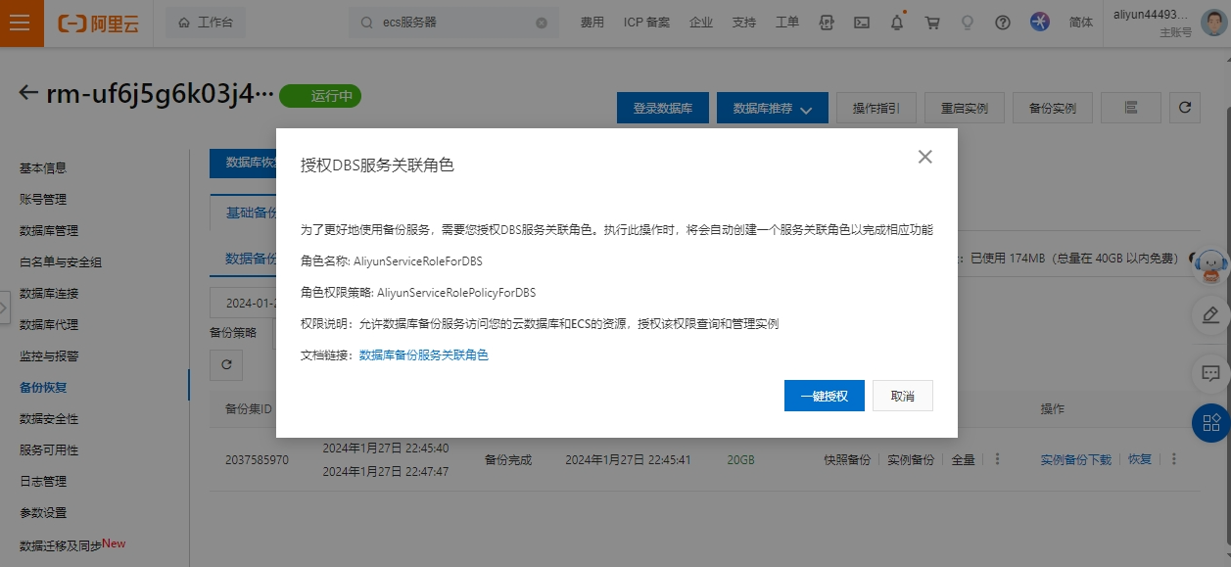The image size is (1231, 567).
Task: Click the back arrow beside instance name
Action: pyautogui.click(x=28, y=93)
